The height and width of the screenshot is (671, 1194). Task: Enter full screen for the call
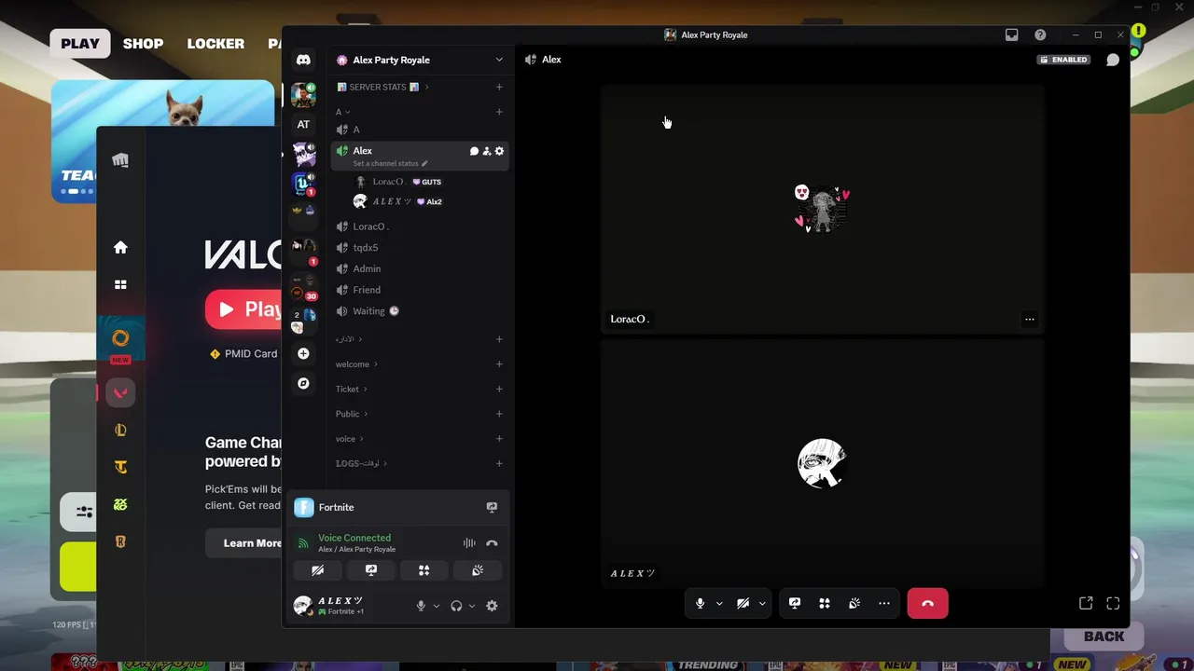(1113, 603)
